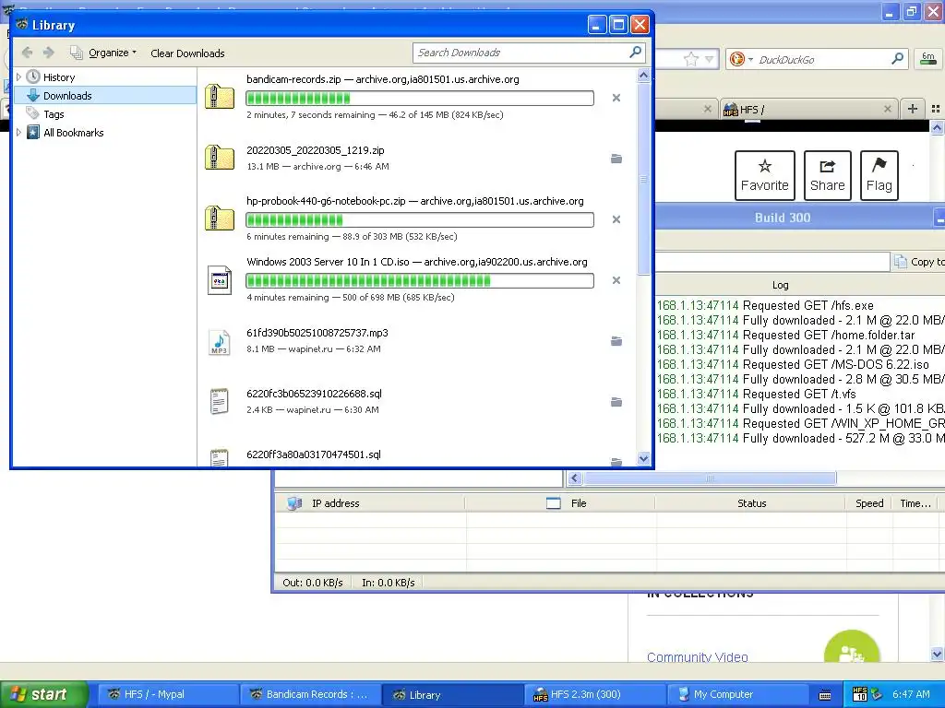945x708 pixels.
Task: Bookmark page with the star icon
Action: click(x=690, y=59)
